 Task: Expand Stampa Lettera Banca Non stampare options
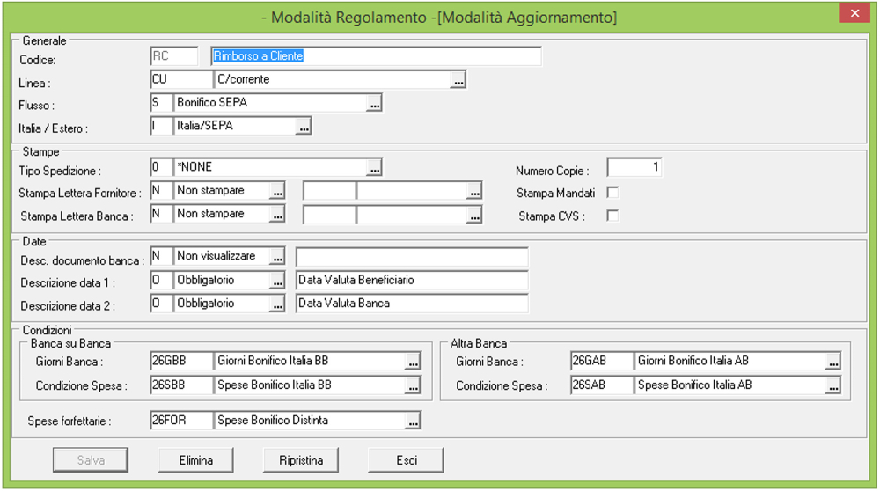[x=277, y=214]
